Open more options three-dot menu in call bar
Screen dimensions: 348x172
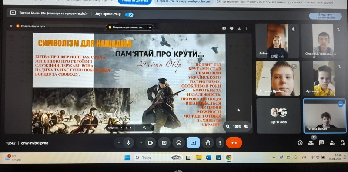(220, 143)
